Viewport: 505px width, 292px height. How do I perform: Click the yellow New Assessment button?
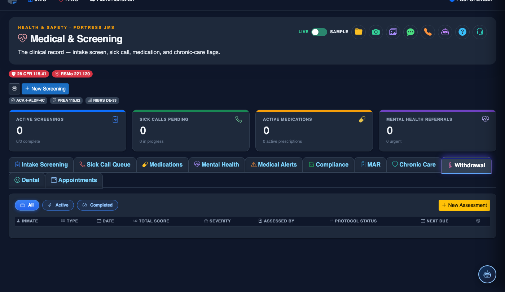pyautogui.click(x=464, y=205)
